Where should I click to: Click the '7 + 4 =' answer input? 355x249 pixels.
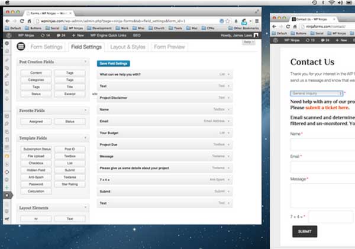(x=330, y=216)
